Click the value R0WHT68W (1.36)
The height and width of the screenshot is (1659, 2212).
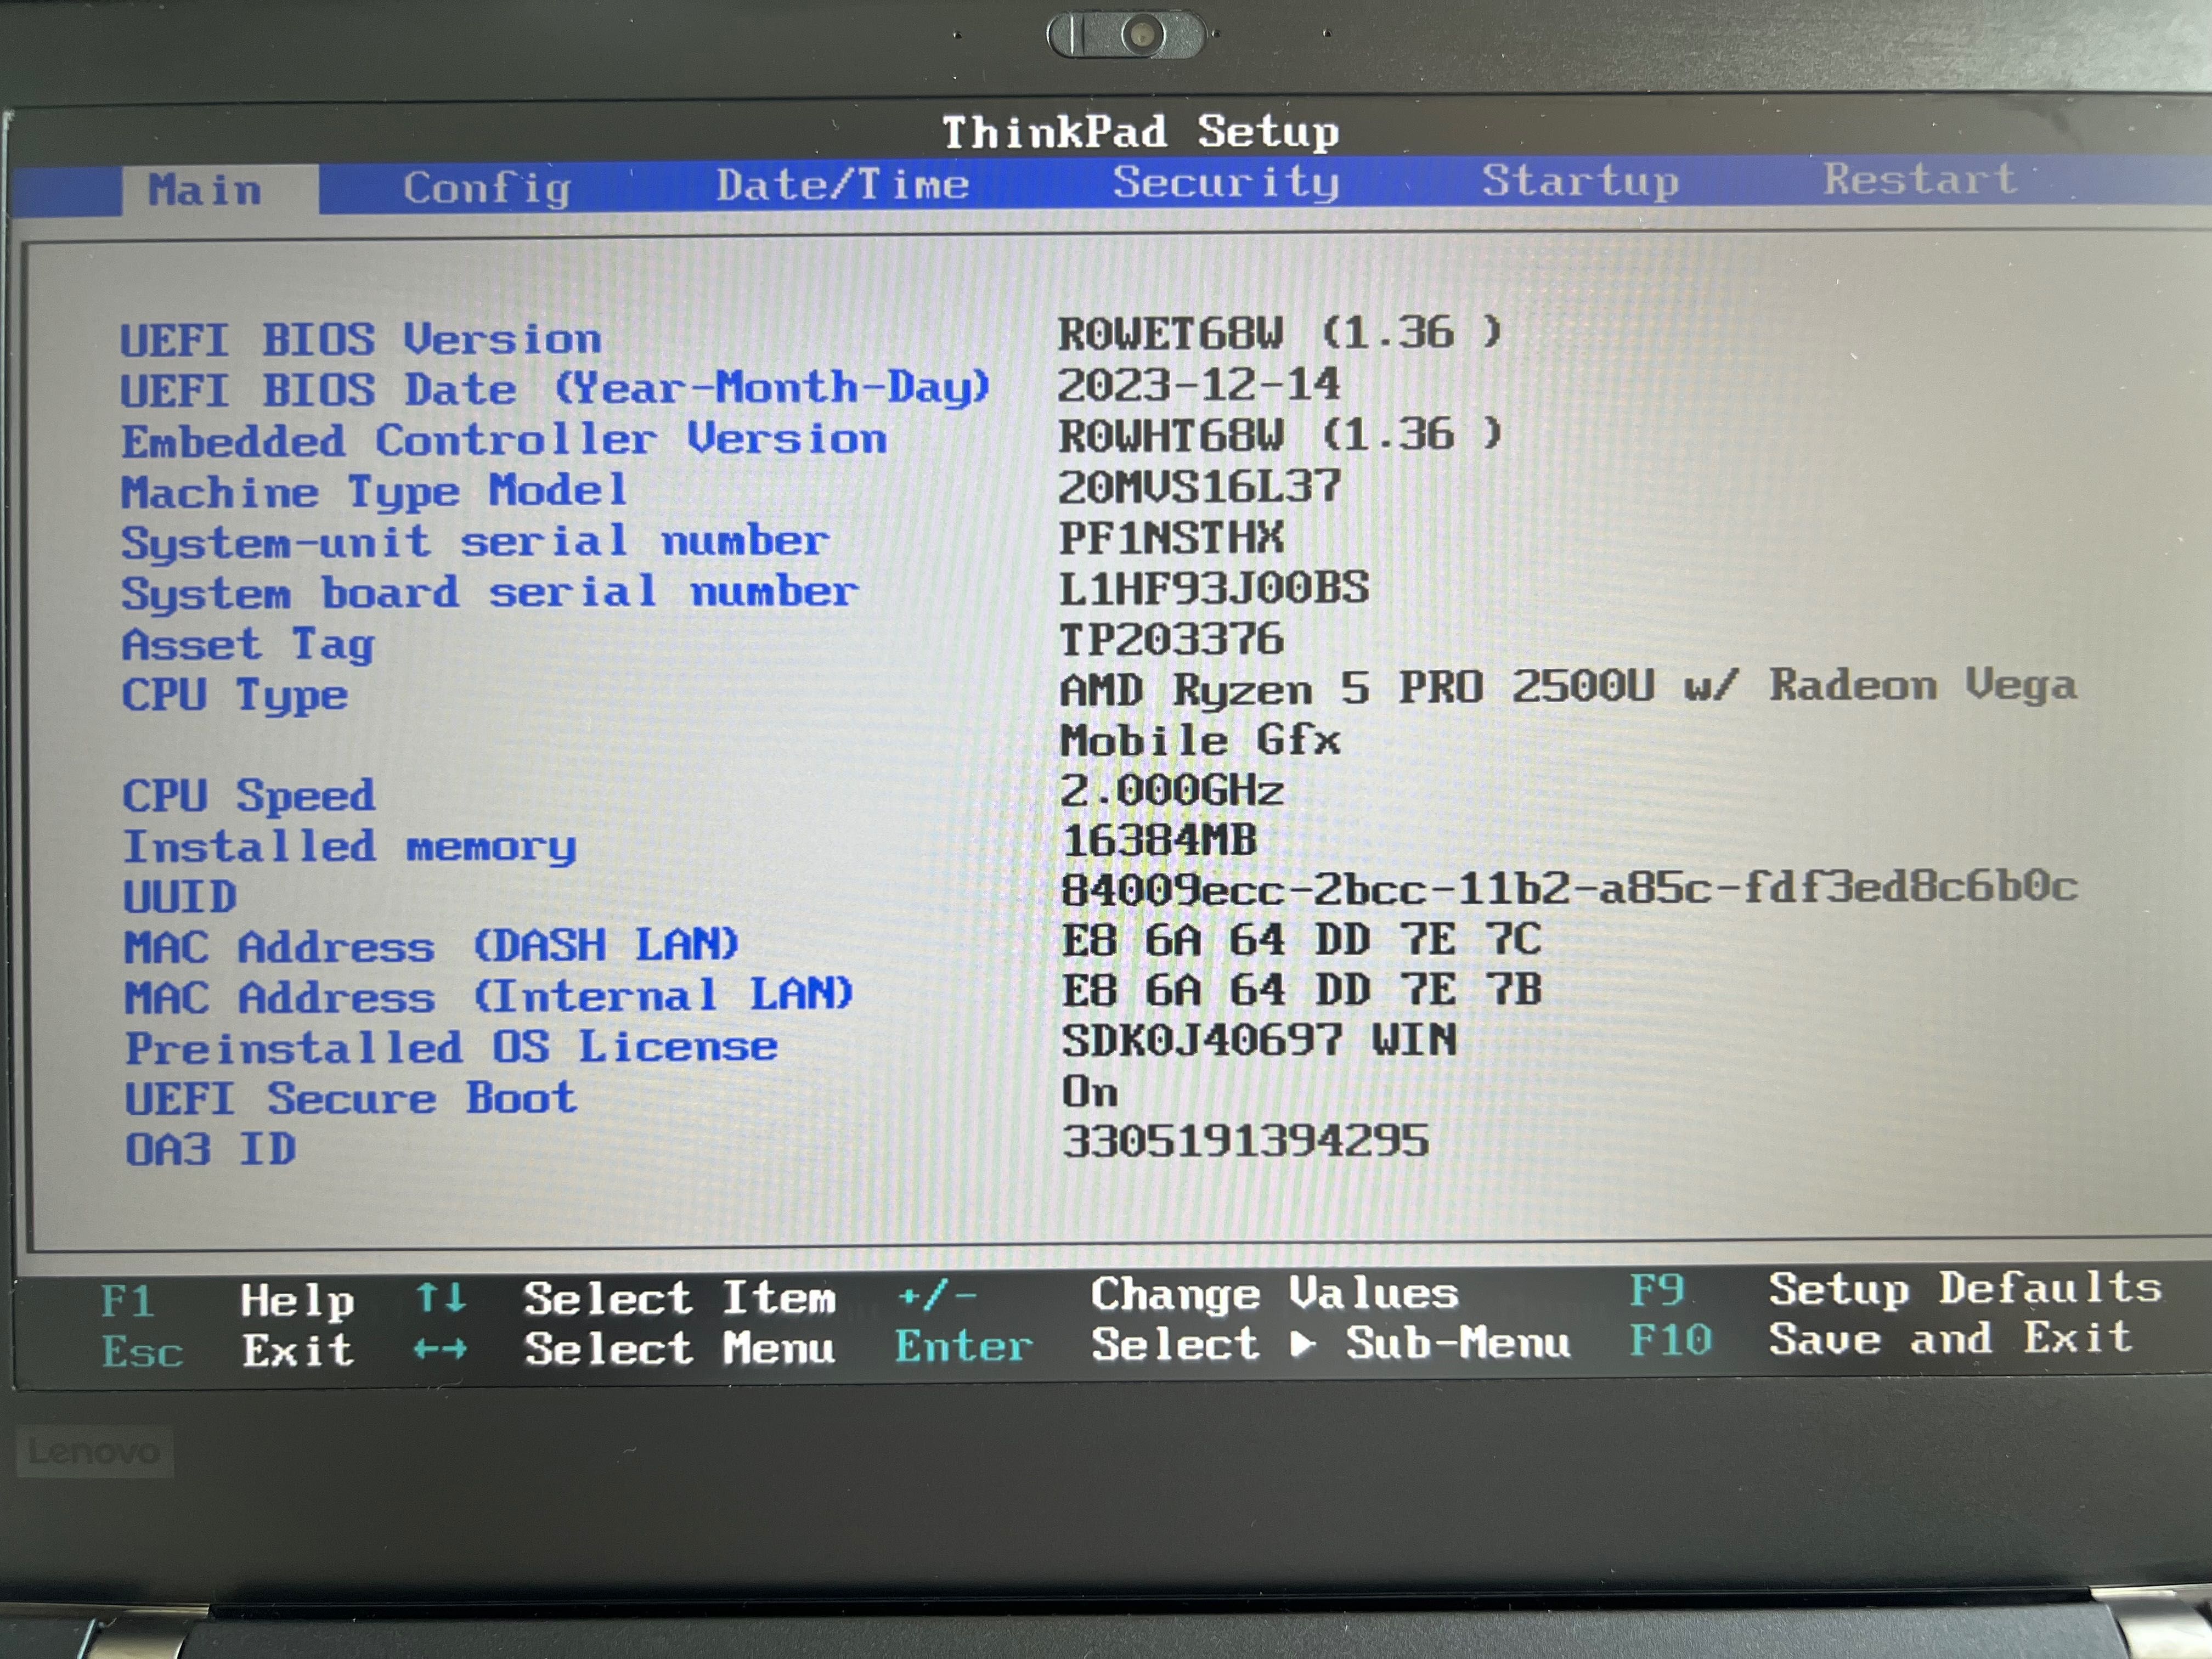coord(1280,435)
